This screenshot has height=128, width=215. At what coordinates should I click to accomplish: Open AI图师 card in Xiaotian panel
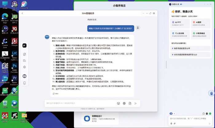(201, 23)
